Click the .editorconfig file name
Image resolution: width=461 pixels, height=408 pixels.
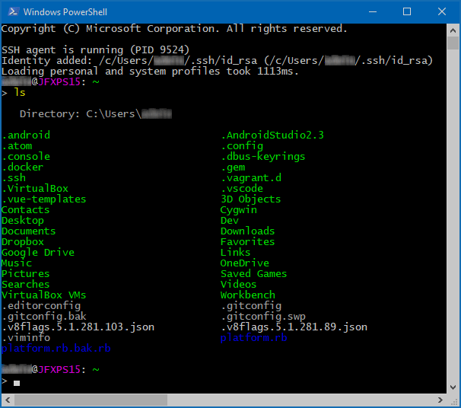point(41,306)
